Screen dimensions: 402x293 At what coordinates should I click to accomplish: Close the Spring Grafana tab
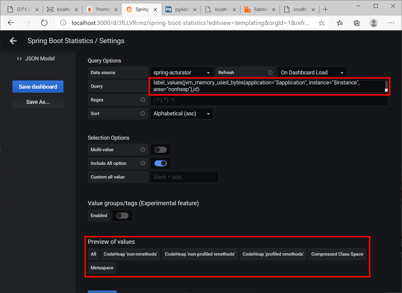[x=155, y=9]
